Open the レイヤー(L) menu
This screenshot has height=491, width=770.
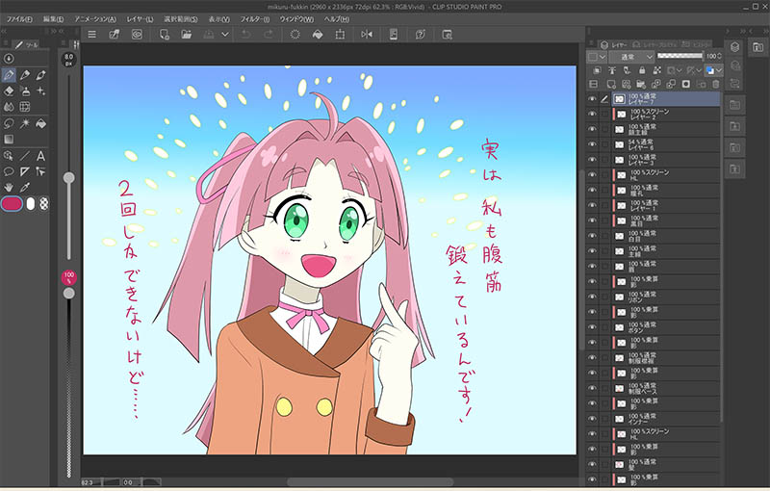[140, 19]
